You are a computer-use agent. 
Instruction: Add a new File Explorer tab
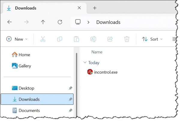coord(95,8)
